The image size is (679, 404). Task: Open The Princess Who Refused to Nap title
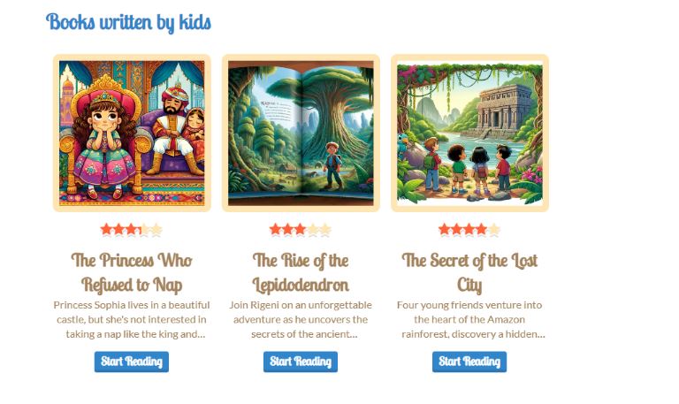(x=132, y=272)
